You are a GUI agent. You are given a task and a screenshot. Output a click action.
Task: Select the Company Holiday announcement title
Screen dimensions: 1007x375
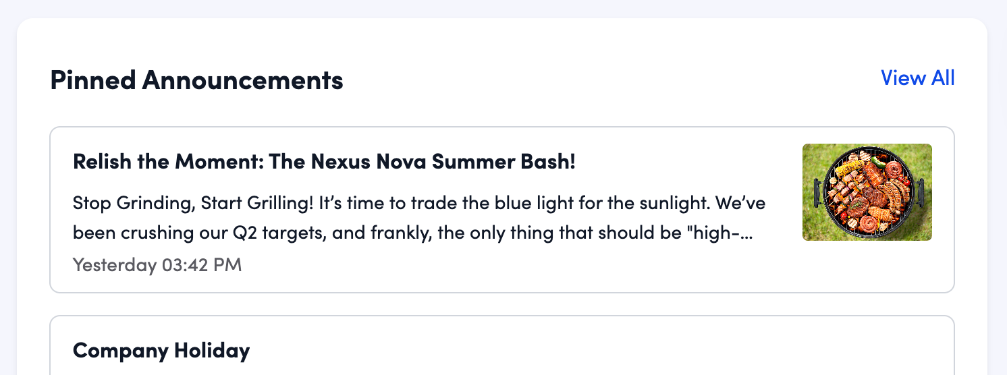coord(161,351)
